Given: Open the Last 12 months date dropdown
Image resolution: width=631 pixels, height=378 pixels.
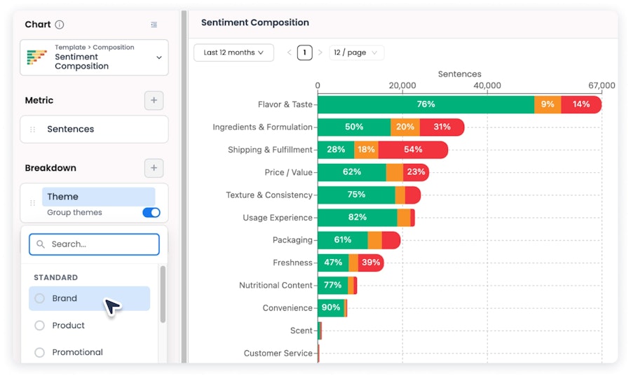Looking at the screenshot, I should (x=233, y=52).
